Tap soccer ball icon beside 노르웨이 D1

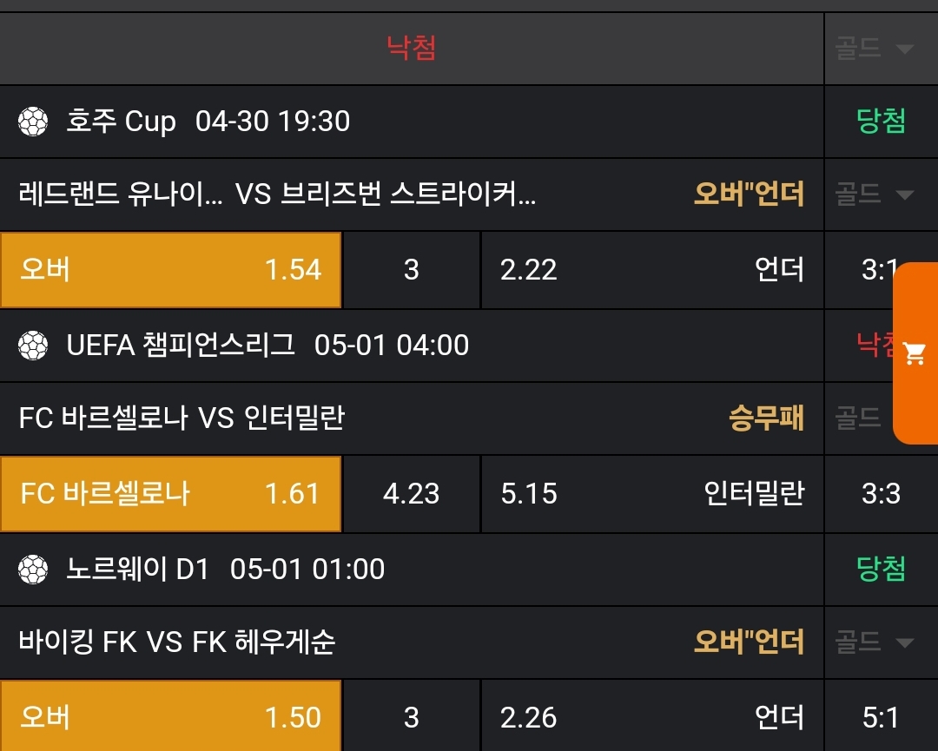[33, 570]
